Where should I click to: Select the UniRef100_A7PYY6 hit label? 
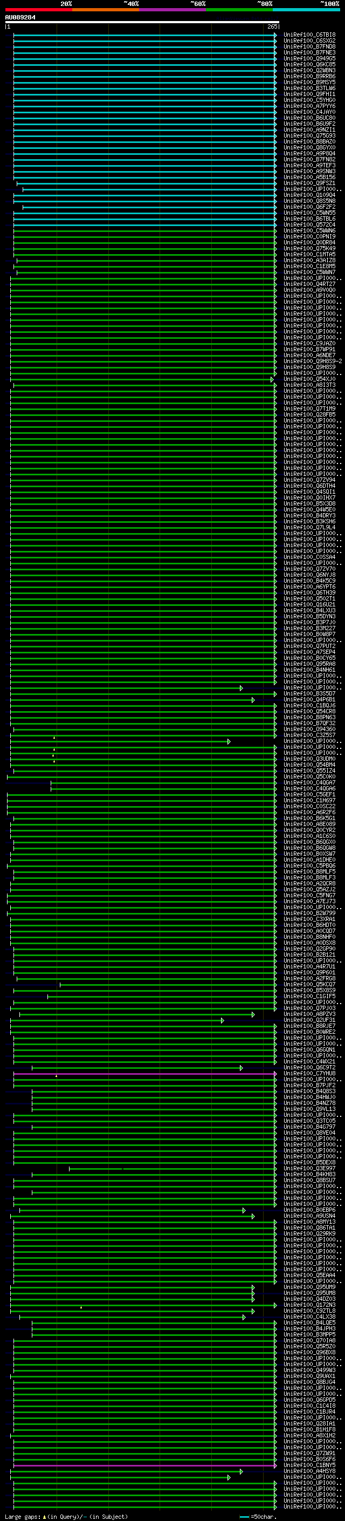309,106
